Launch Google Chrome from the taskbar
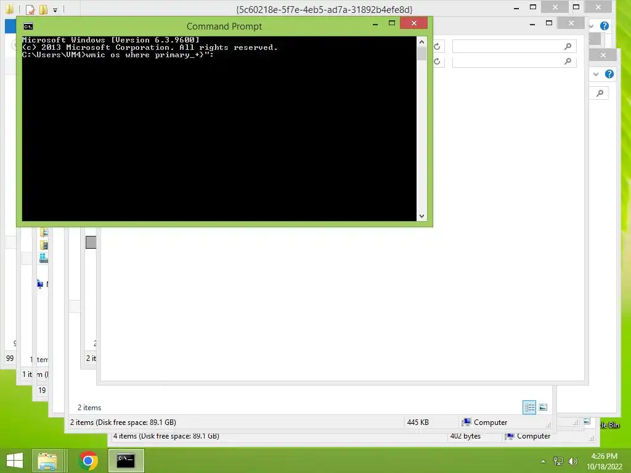The image size is (631, 473). (x=88, y=461)
